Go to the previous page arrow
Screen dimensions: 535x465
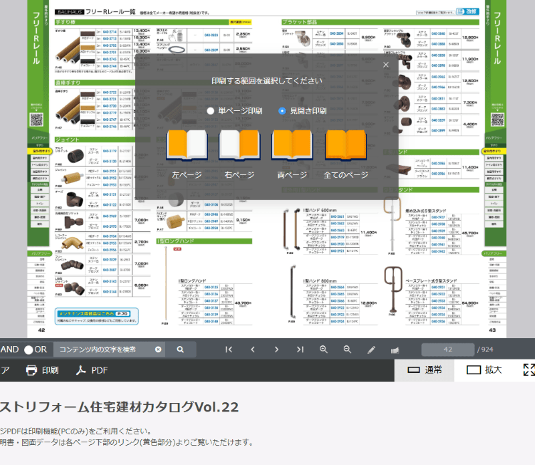click(x=253, y=349)
